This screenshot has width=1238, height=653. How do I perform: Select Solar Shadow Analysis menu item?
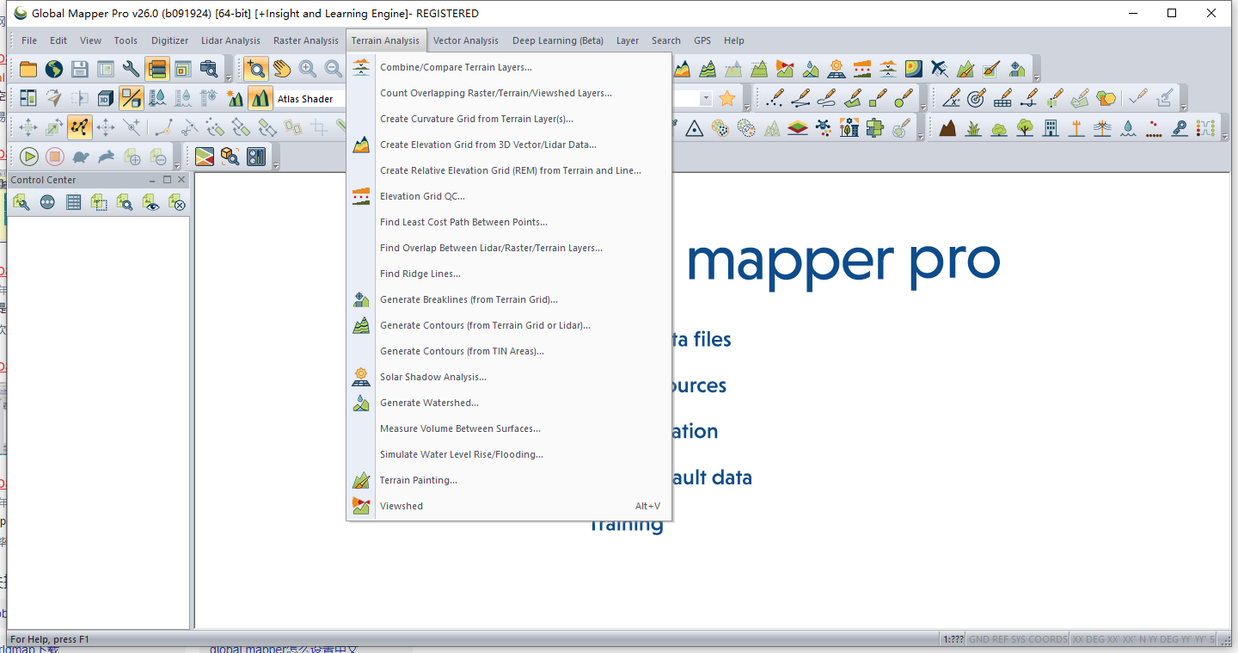(509, 377)
